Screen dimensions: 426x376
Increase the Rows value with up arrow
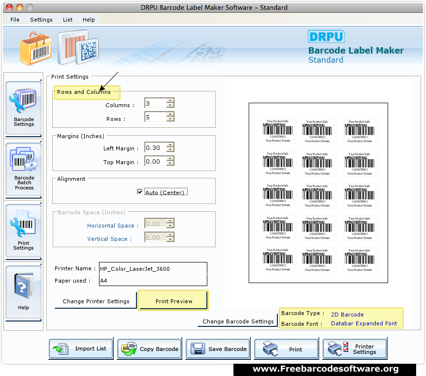point(170,114)
